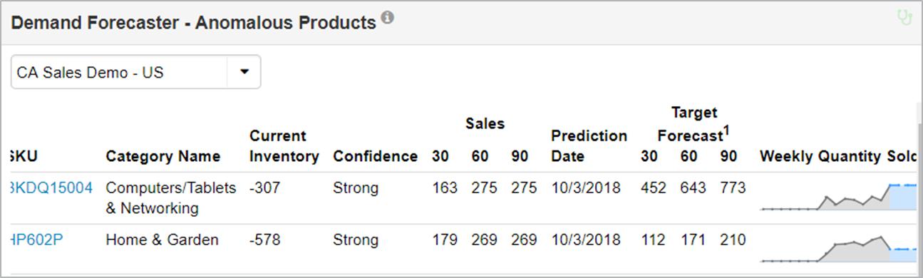The width and height of the screenshot is (923, 278).
Task: Sort by the Category Name column header
Action: tap(163, 156)
